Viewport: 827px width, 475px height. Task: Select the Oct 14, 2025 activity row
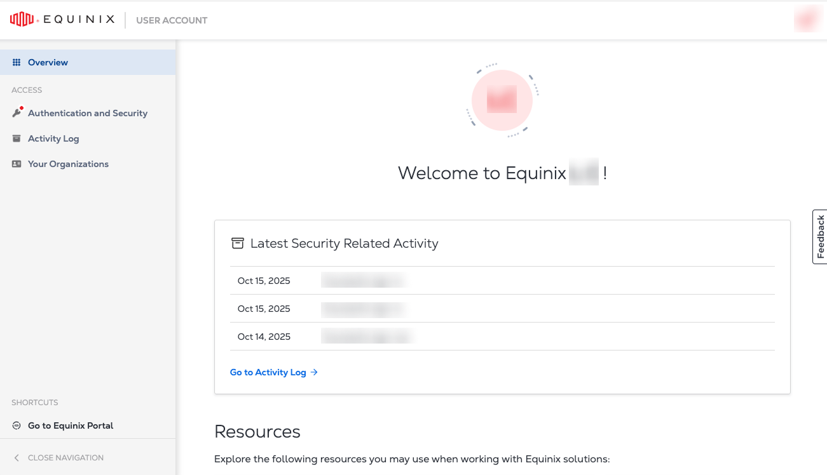click(x=502, y=337)
